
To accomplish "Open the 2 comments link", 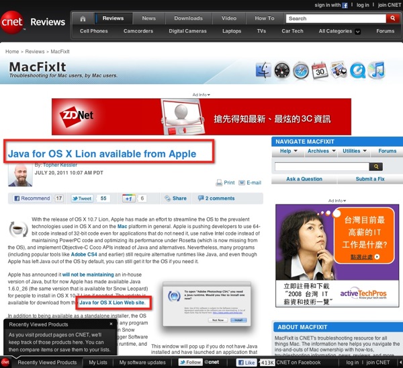I will 216,198.
